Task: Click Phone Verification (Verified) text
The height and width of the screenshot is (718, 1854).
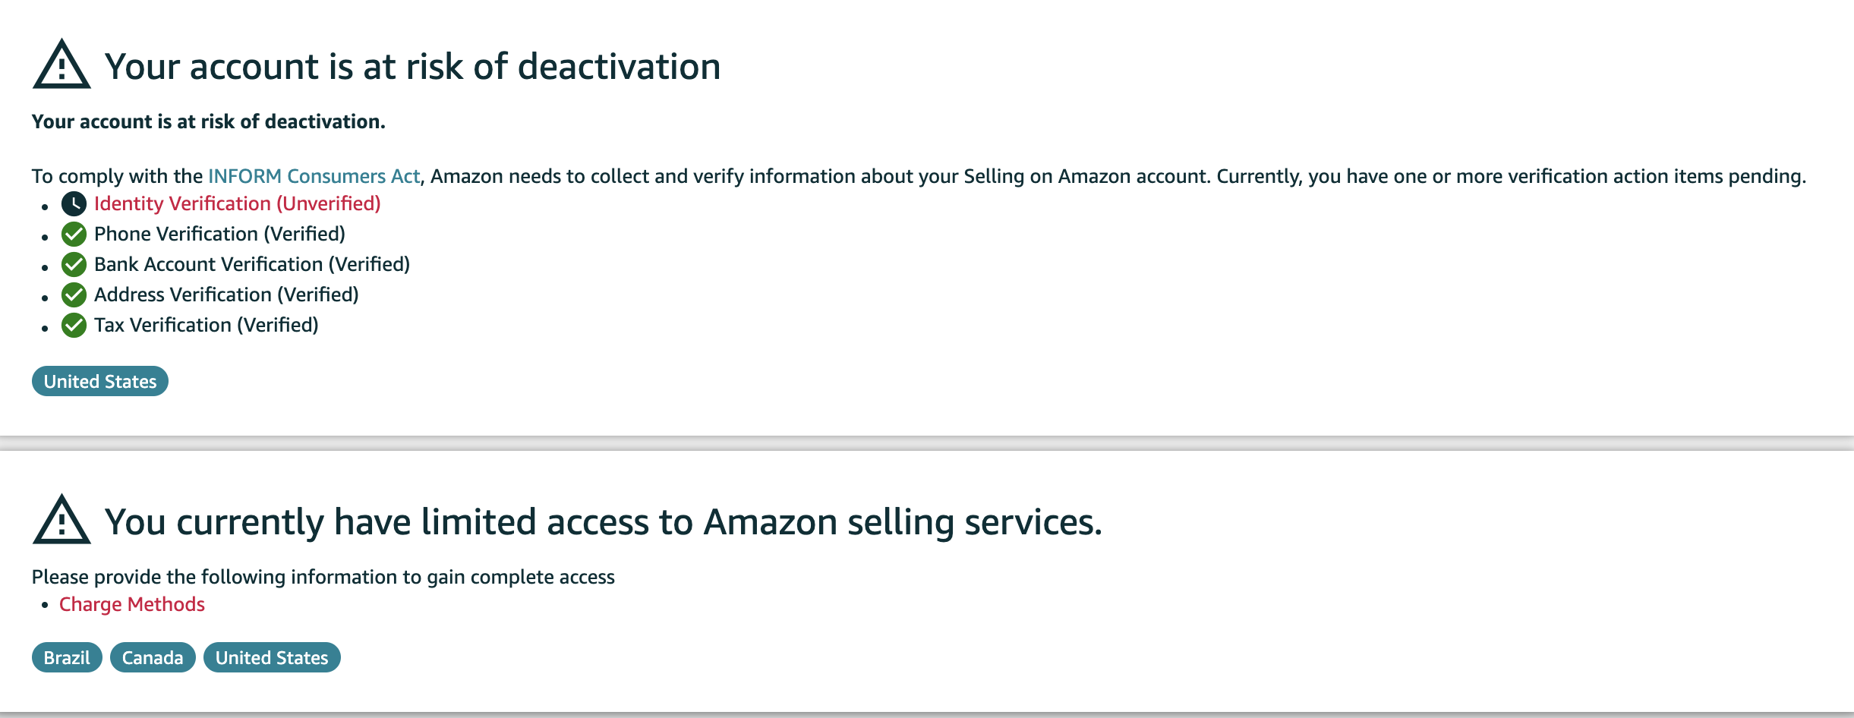Action: coord(219,234)
